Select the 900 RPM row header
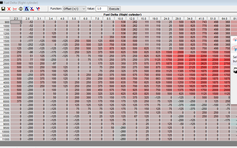This screenshot has width=237, height=148. tap(5, 22)
